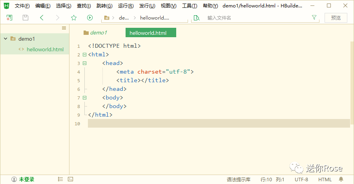Place cursor on DOCTYPE html line
Image resolution: width=354 pixels, height=184 pixels.
pos(114,46)
